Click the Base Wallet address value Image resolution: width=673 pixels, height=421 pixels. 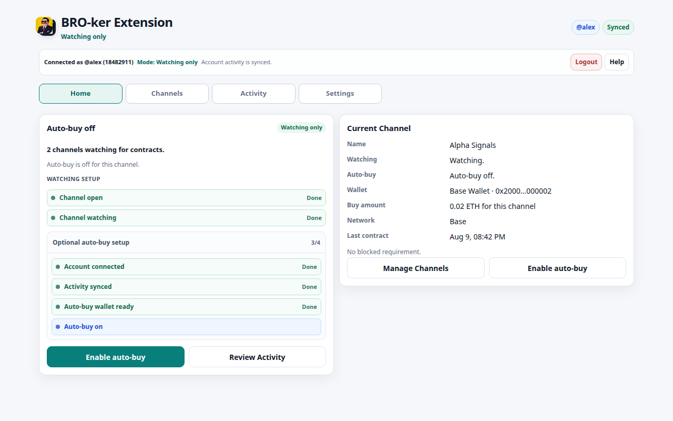point(501,191)
